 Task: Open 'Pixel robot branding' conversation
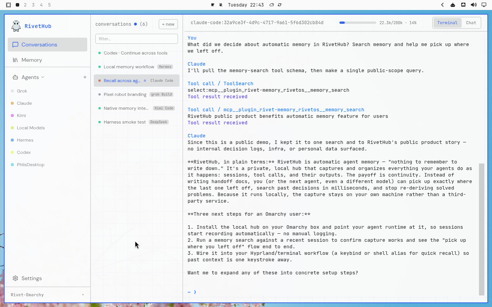pos(136,94)
